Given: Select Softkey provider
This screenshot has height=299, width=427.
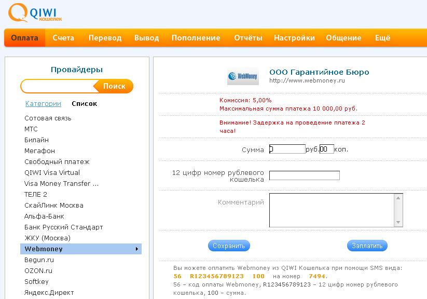Looking at the screenshot, I should click(x=36, y=281).
